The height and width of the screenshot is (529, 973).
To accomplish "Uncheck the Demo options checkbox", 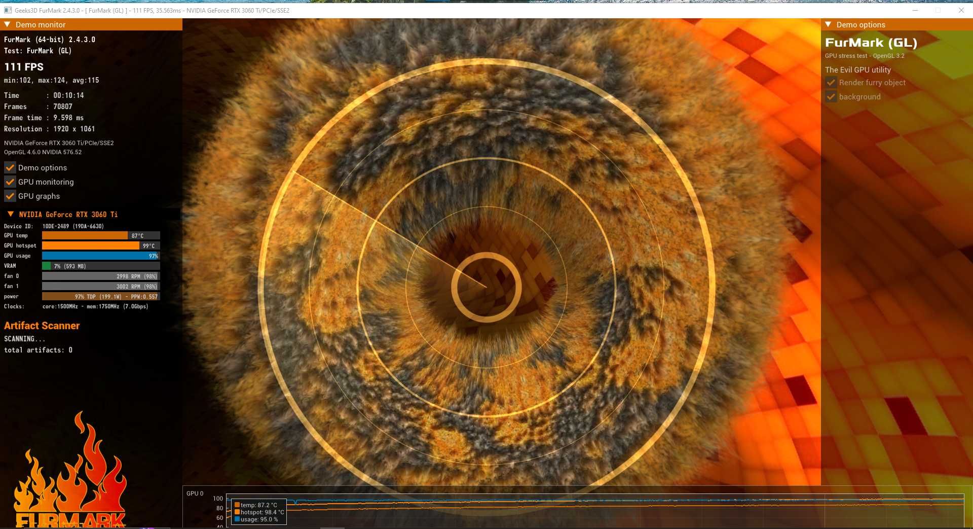I will [10, 167].
